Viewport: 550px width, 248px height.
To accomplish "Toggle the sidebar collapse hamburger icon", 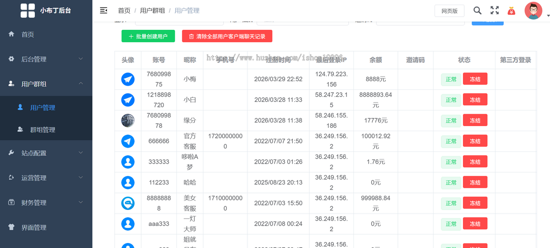I will [x=104, y=10].
